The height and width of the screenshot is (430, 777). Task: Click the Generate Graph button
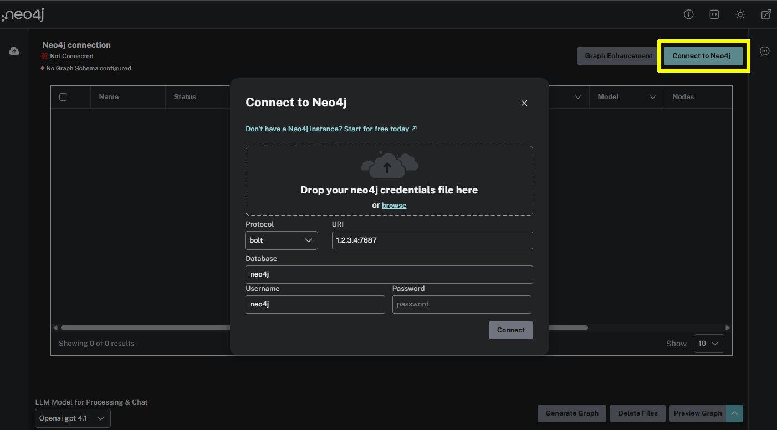[572, 413]
